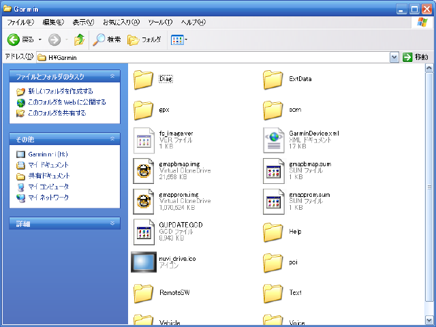Open the Help folder icon
This screenshot has height=327, width=436.
(273, 232)
